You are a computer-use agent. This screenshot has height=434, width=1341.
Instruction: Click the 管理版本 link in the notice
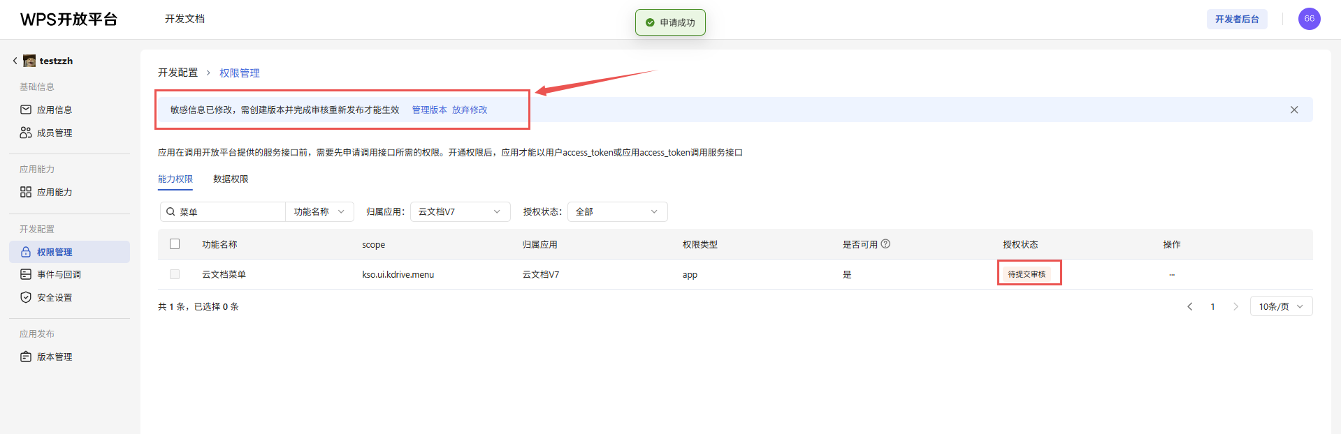tap(429, 110)
